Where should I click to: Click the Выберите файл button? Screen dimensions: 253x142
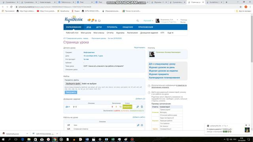(x=73, y=84)
